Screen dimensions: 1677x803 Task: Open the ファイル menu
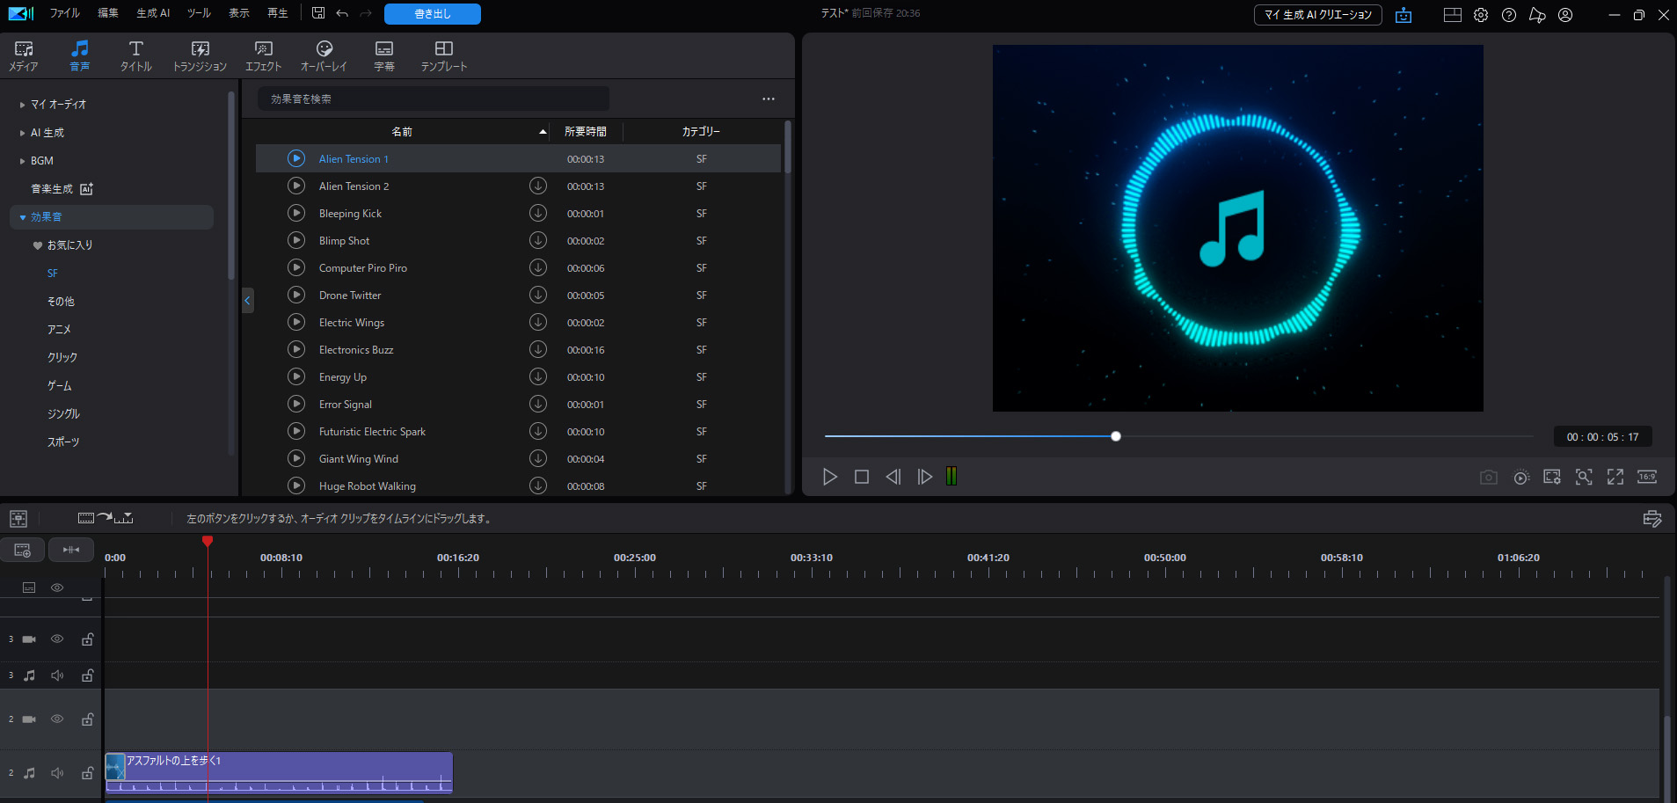point(64,13)
